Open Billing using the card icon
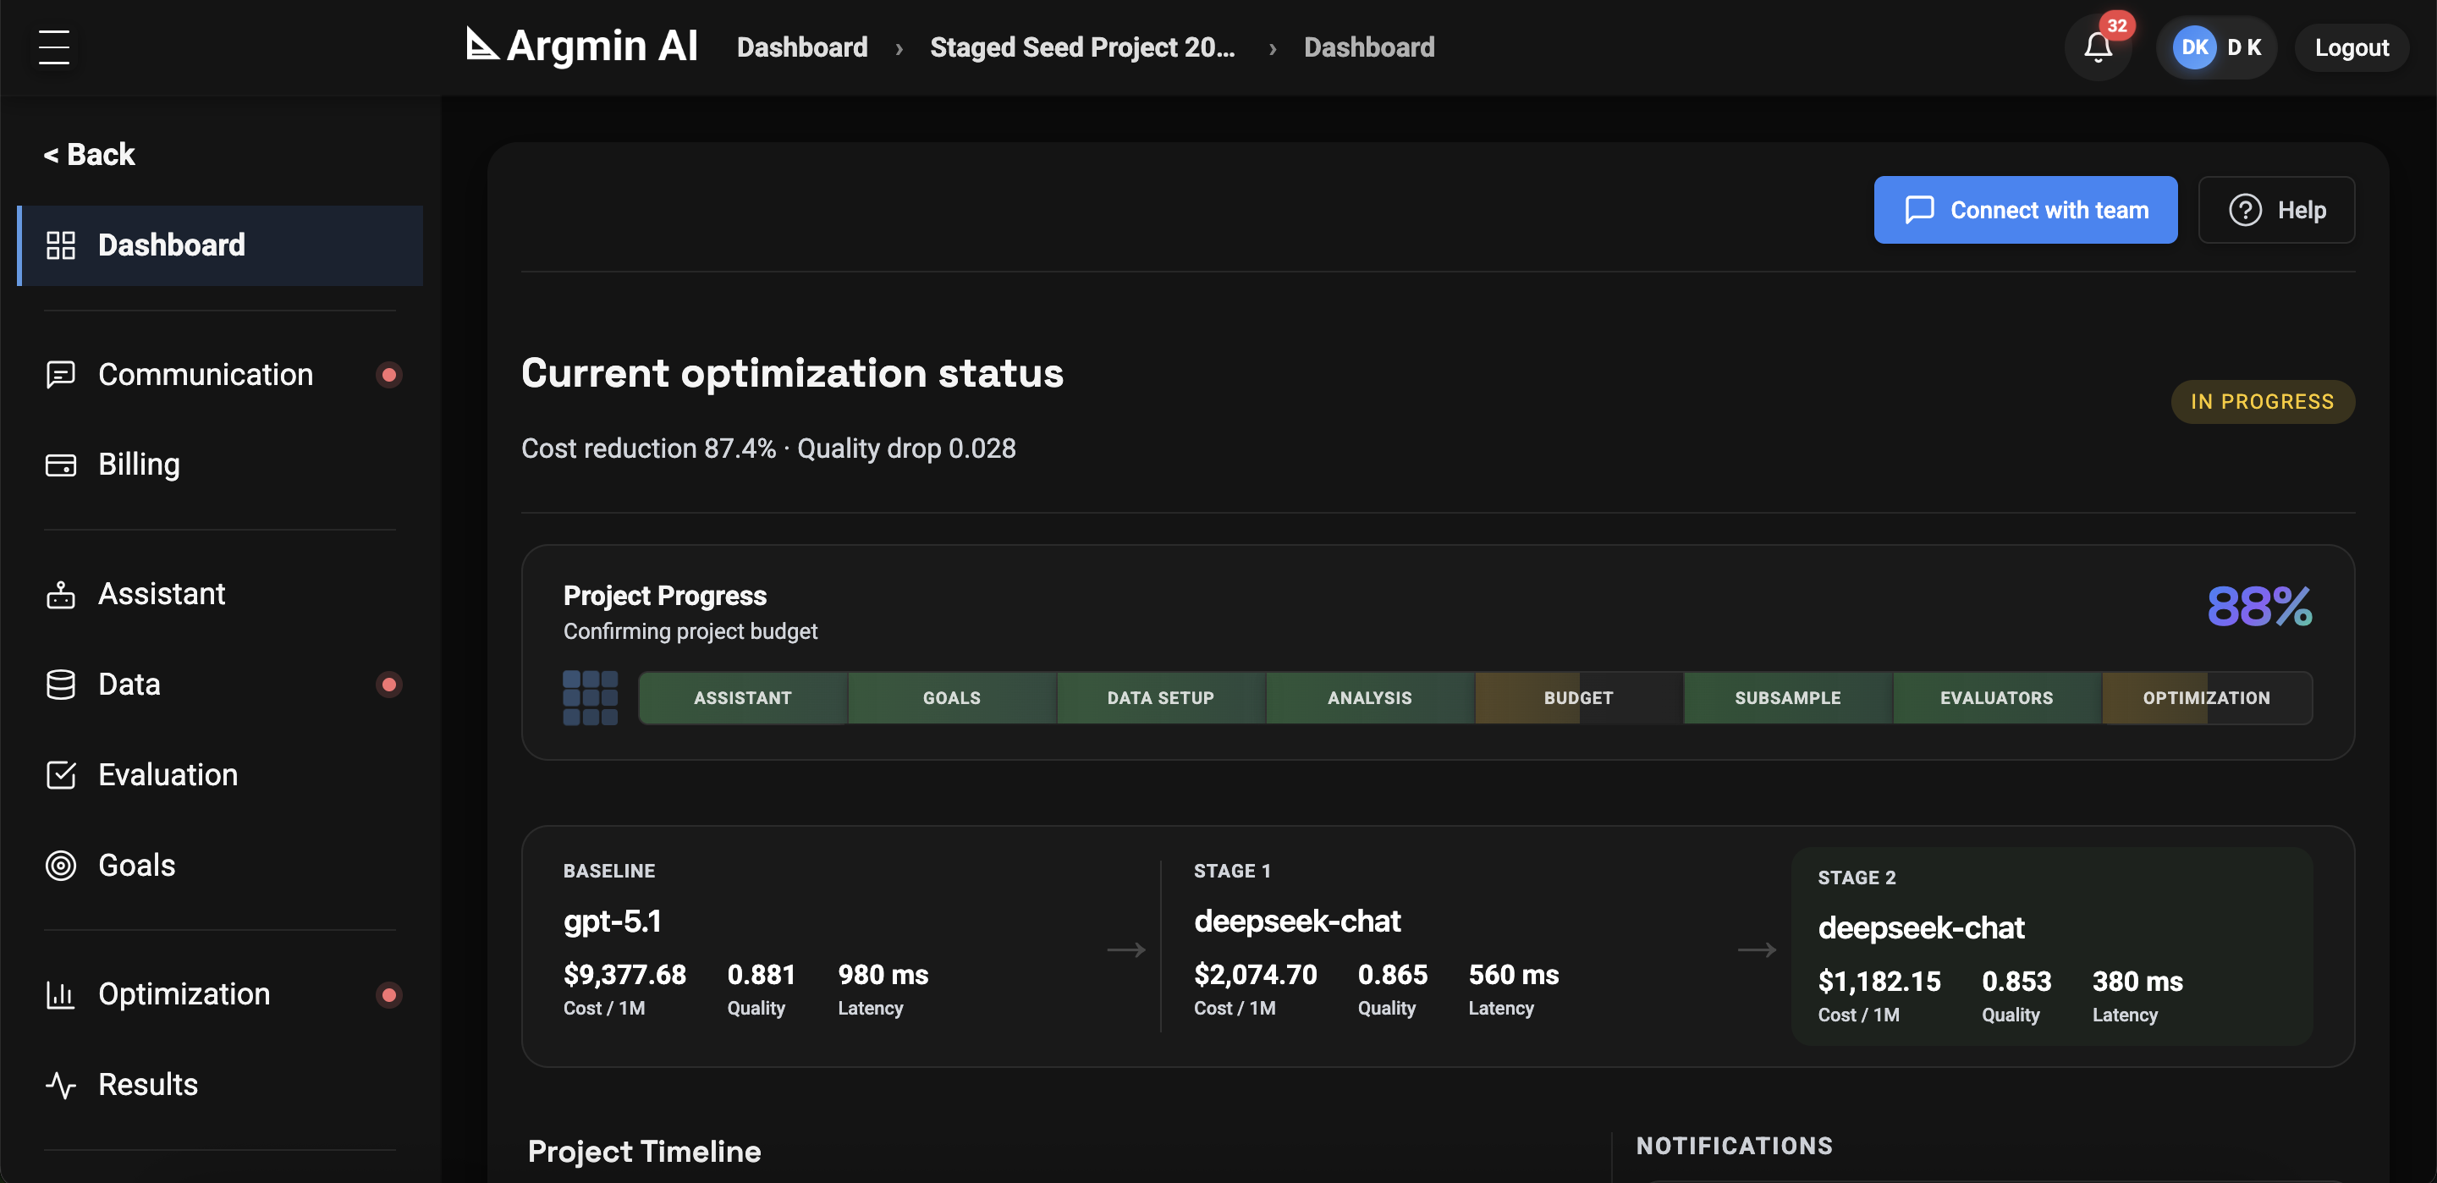The height and width of the screenshot is (1183, 2437). click(x=59, y=465)
